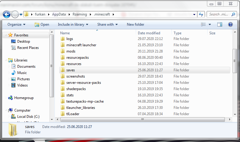Image resolution: width=240 pixels, height=142 pixels.
Task: Collapse the Computer tree node
Action: tap(6, 110)
